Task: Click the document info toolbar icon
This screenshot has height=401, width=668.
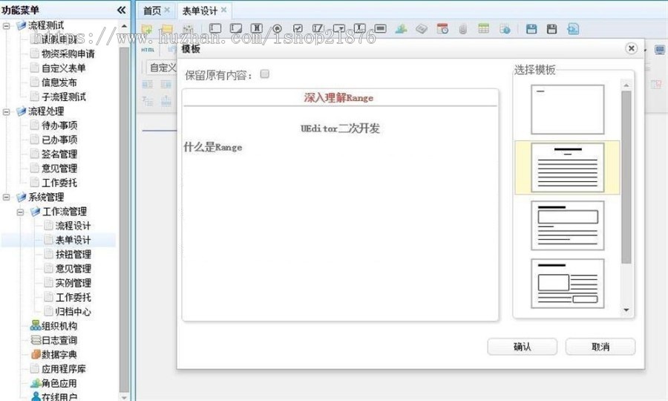Action: [x=505, y=28]
